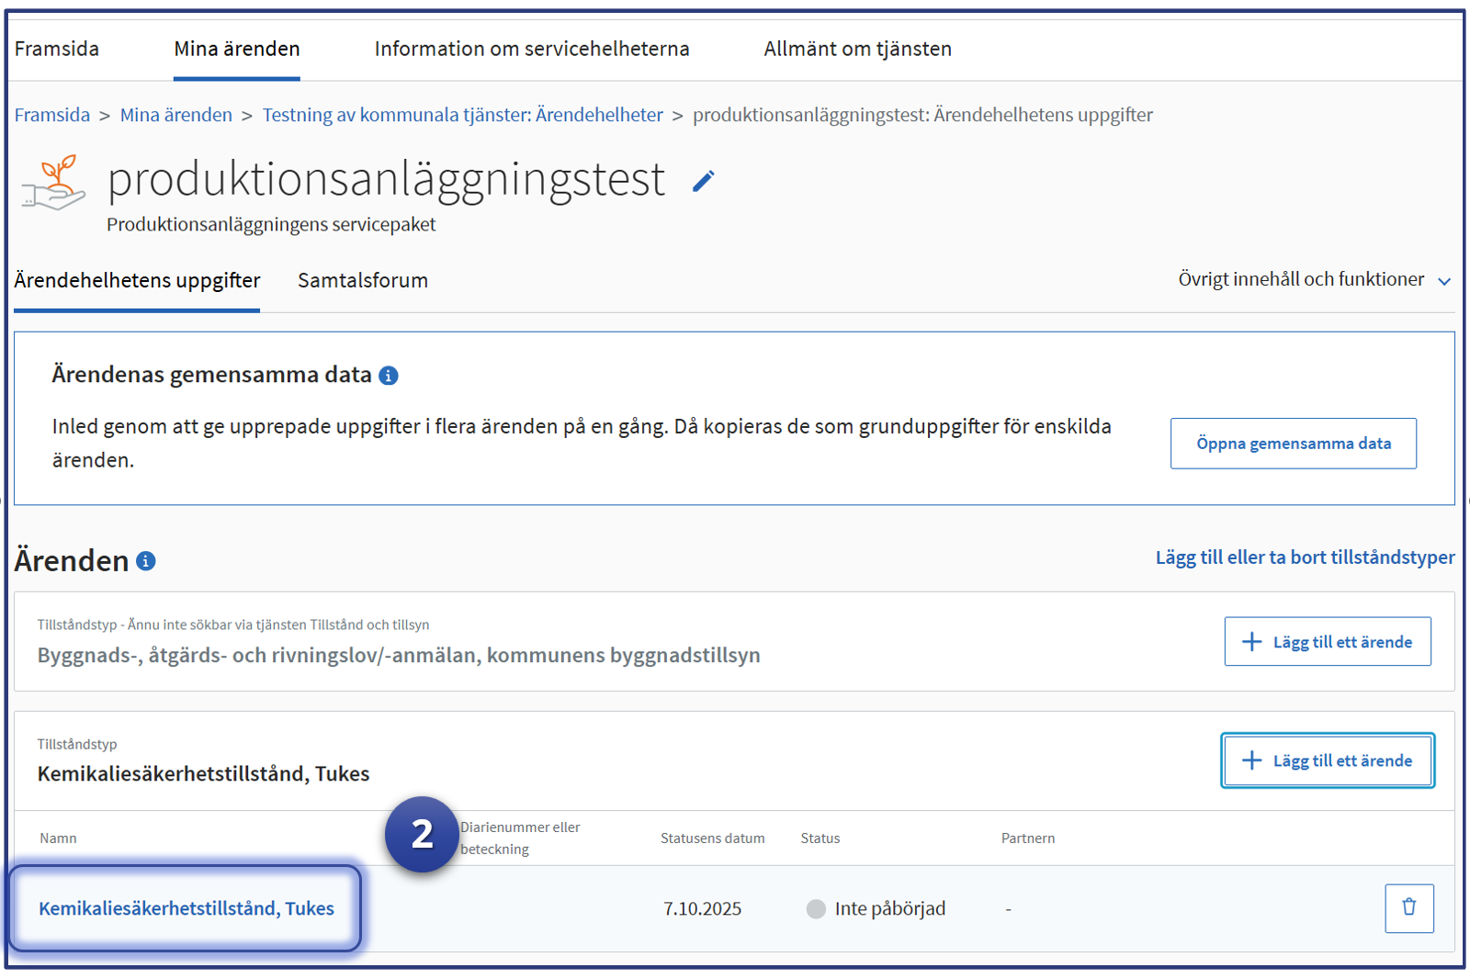Open Allmänt om tjänsten navigation item
Viewport: 1470px width, 979px height.
[x=857, y=49]
